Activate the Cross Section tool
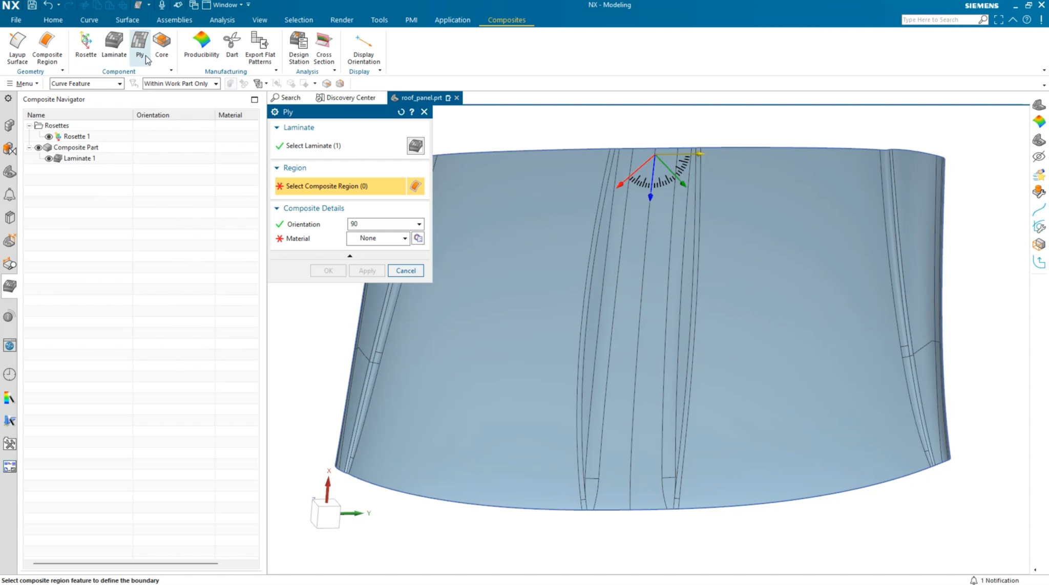1049x585 pixels. coord(323,46)
